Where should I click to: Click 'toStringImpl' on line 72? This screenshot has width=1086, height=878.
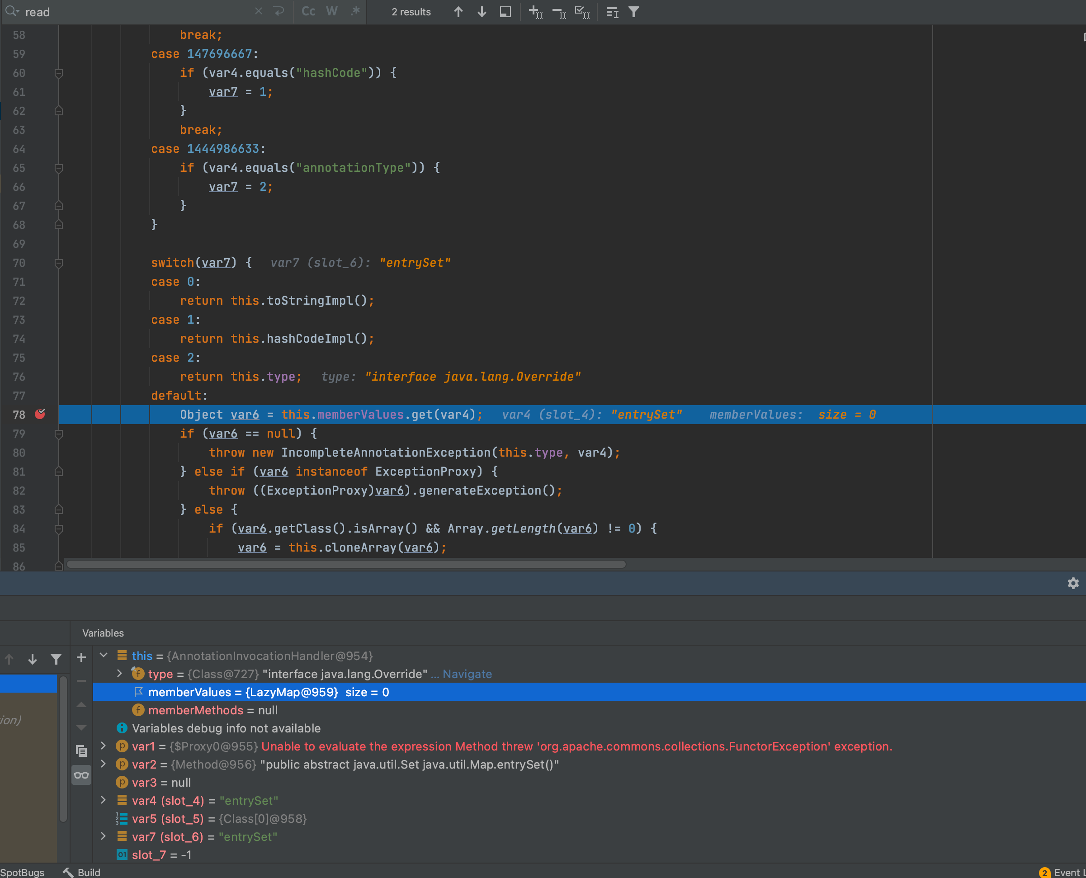[x=310, y=301]
